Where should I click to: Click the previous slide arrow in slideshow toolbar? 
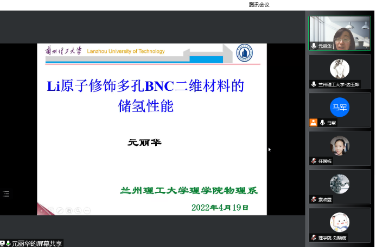click(x=41, y=210)
